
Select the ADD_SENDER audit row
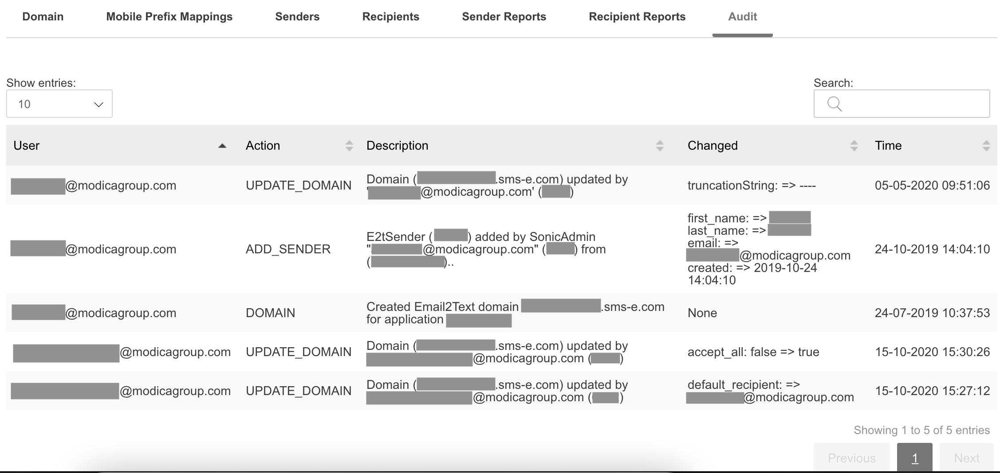coord(288,249)
